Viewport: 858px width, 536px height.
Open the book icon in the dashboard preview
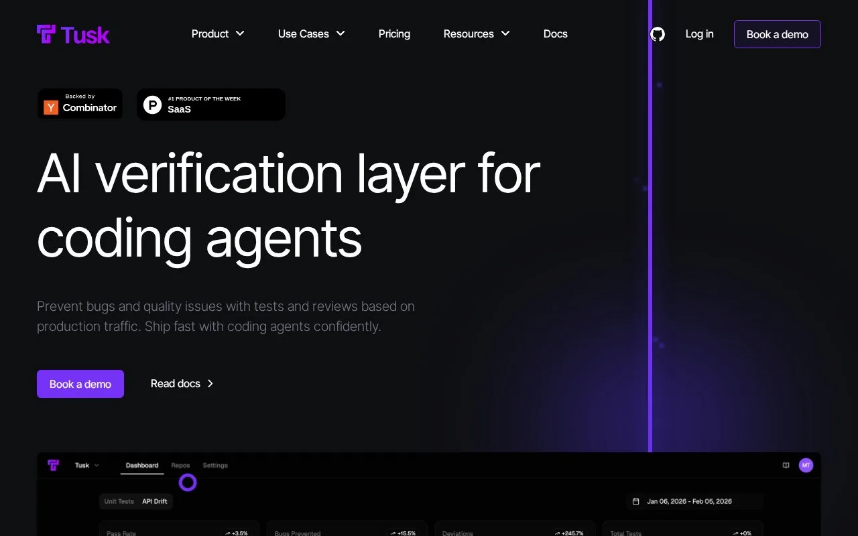click(x=786, y=465)
